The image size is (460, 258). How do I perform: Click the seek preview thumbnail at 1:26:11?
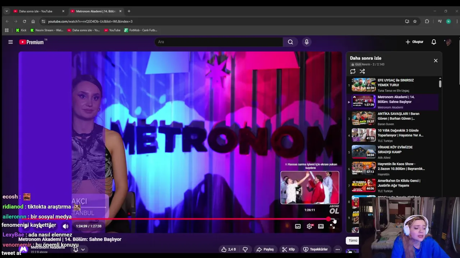pyautogui.click(x=310, y=187)
